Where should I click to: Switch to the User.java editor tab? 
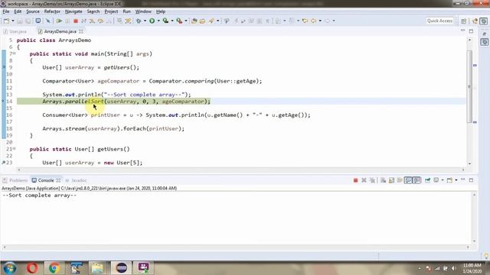tap(15, 31)
